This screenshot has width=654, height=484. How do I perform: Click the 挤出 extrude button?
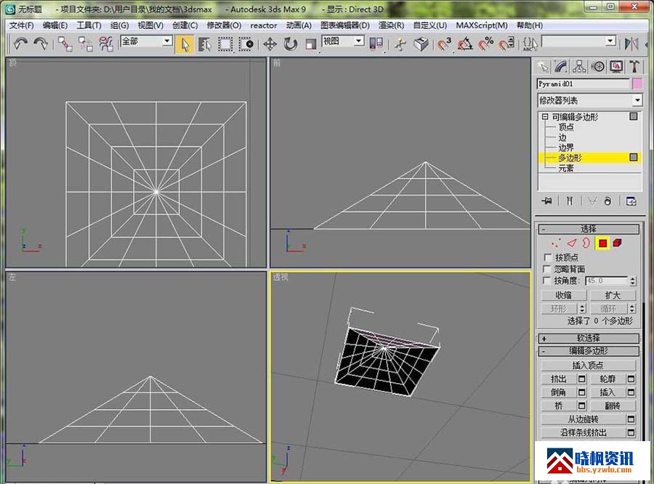click(559, 379)
